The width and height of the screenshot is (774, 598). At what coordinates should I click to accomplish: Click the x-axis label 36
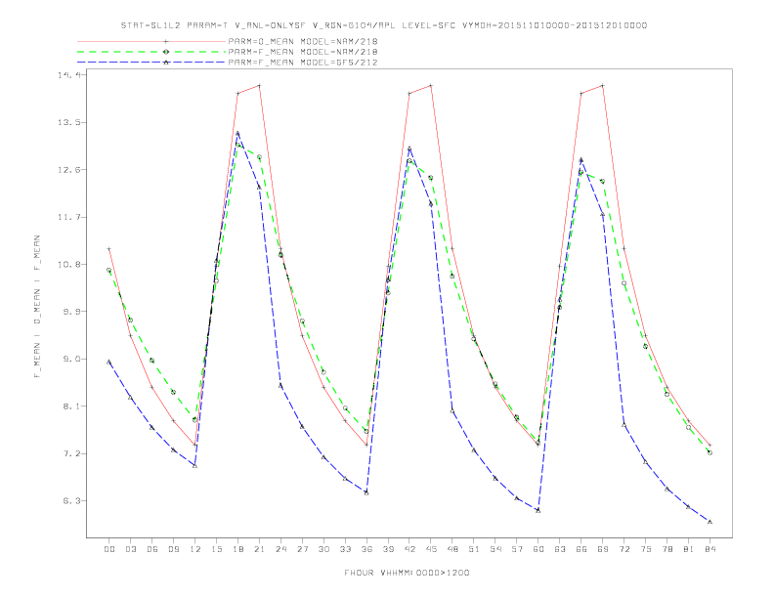pos(366,549)
